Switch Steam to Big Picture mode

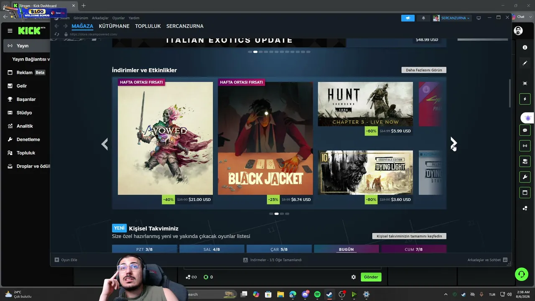[x=479, y=18]
